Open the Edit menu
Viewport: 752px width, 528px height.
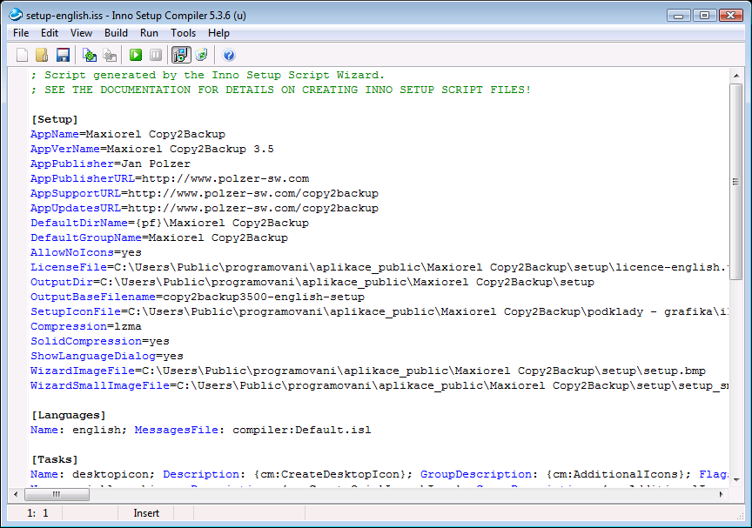pyautogui.click(x=50, y=33)
